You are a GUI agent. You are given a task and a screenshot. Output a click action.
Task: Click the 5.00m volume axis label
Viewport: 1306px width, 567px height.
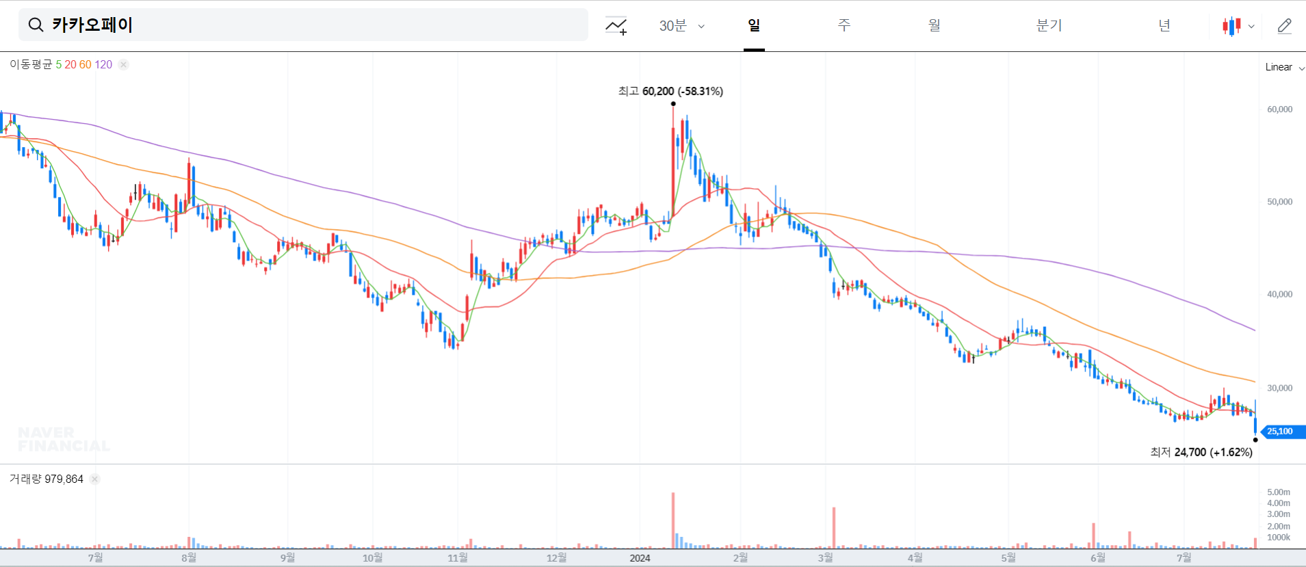pyautogui.click(x=1278, y=492)
